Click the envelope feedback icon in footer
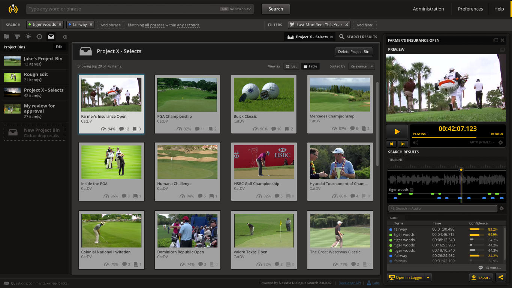This screenshot has height=288, width=512. pyautogui.click(x=6, y=283)
